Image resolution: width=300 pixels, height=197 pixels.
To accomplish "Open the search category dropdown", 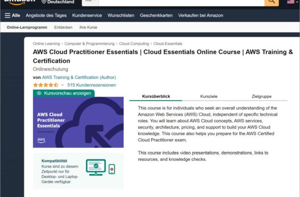I will pyautogui.click(x=92, y=2).
